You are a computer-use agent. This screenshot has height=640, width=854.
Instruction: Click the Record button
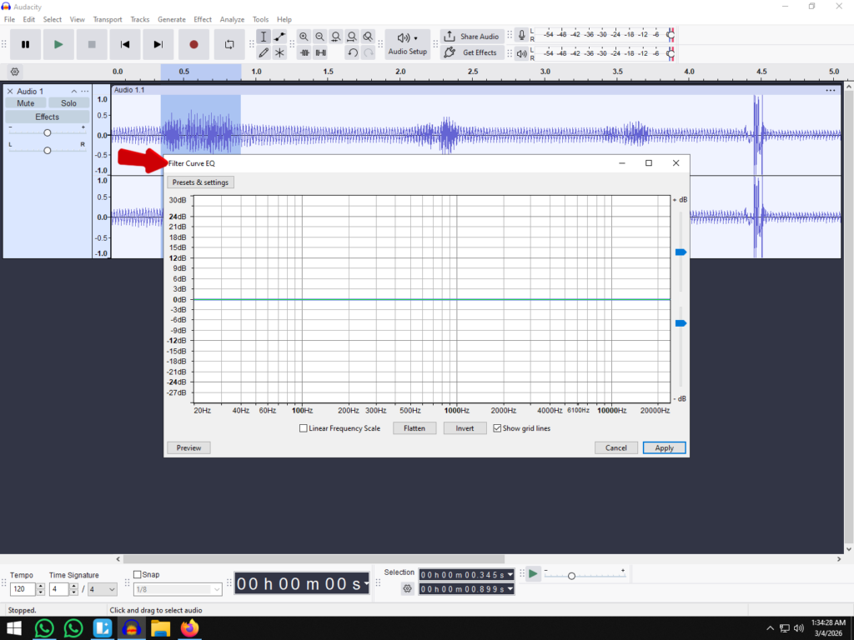[x=193, y=44]
